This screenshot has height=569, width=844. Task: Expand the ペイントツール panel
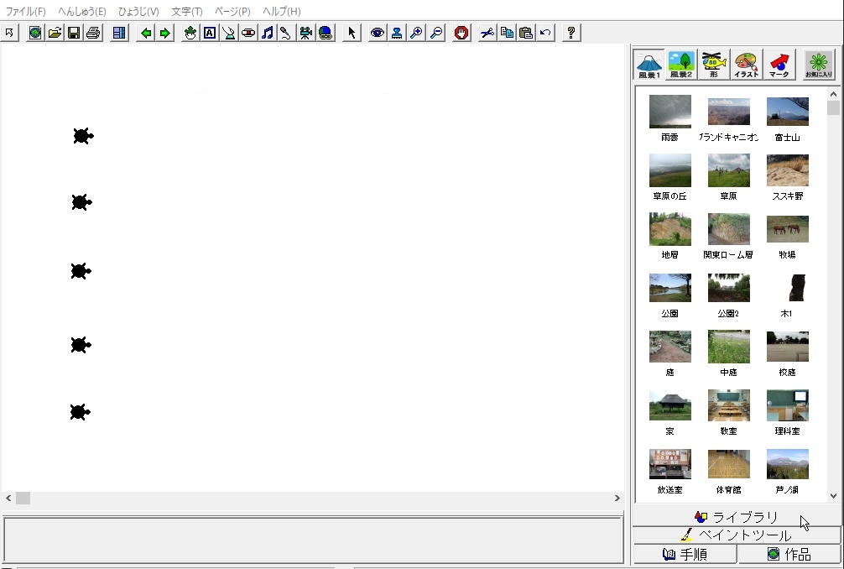point(736,535)
